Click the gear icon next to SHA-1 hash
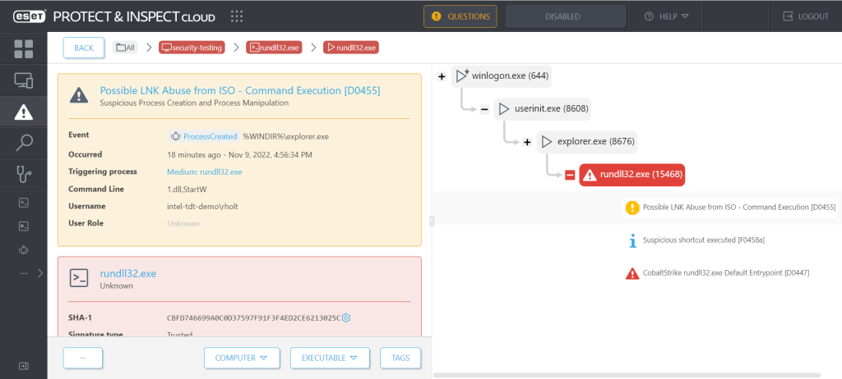 click(x=347, y=317)
